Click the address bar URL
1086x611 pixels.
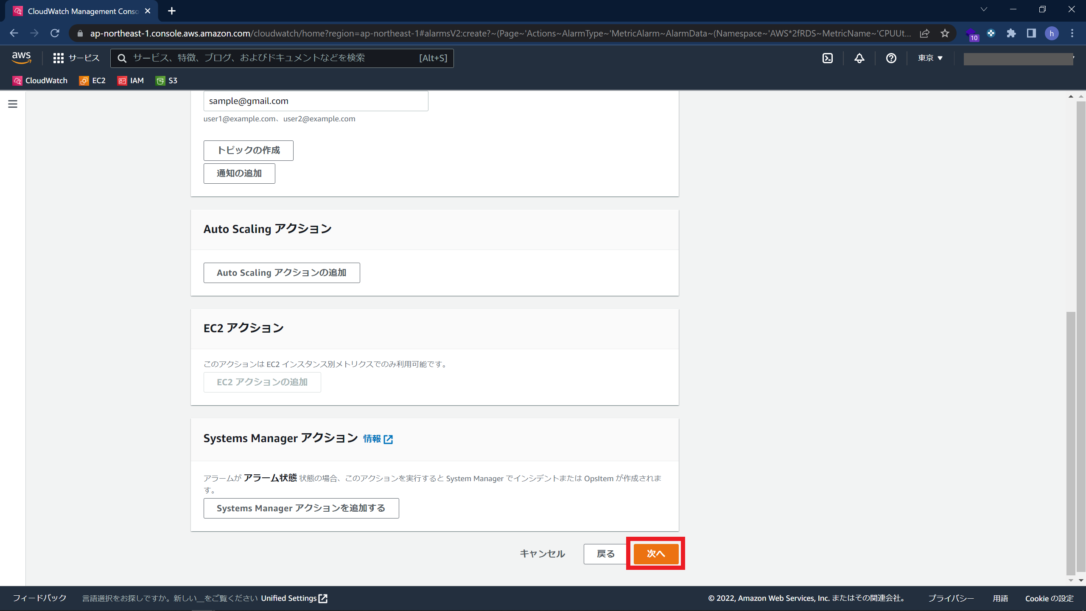(x=500, y=33)
